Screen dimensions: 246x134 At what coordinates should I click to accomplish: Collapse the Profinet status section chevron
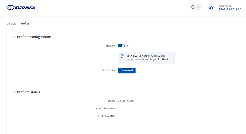[x=14, y=92]
